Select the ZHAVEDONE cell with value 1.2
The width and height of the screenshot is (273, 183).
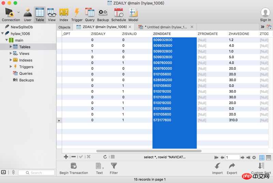(243, 40)
